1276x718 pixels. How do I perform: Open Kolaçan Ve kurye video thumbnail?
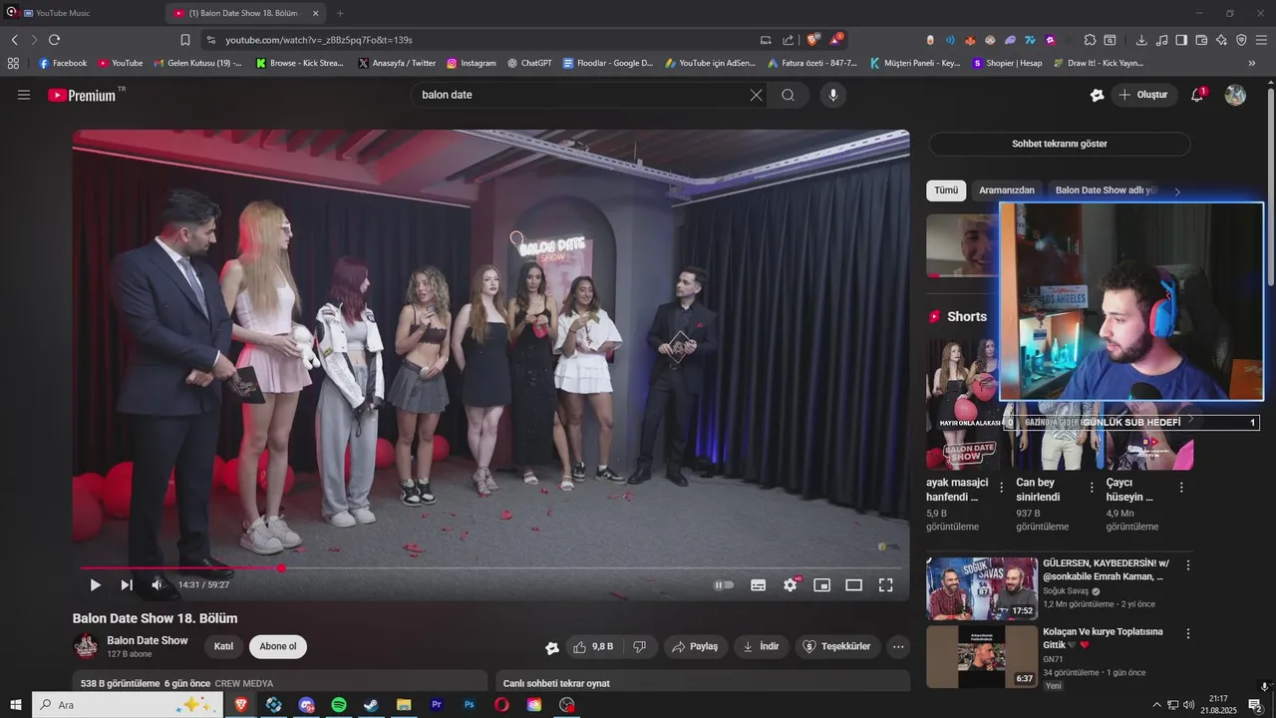pos(982,656)
